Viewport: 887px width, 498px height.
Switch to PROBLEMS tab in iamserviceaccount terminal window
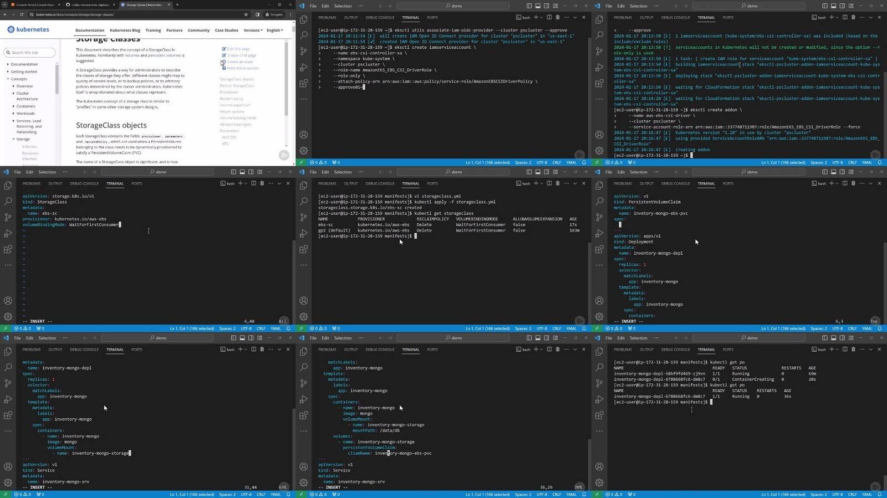click(x=327, y=17)
